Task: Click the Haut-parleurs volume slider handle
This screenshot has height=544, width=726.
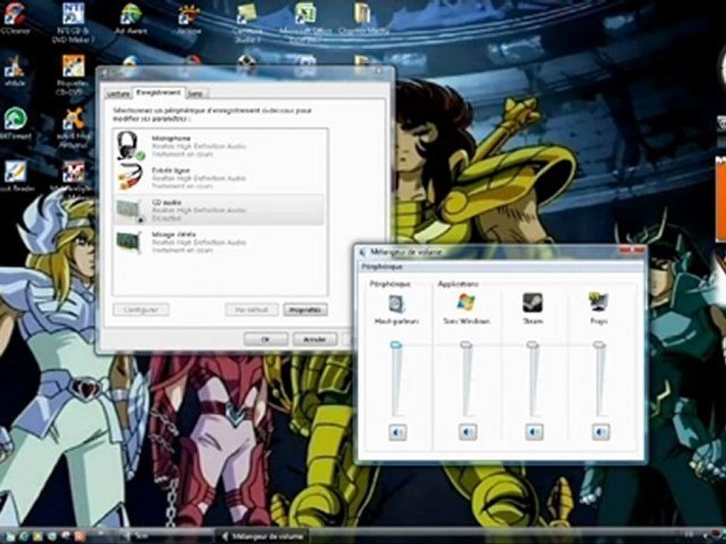Action: point(396,345)
